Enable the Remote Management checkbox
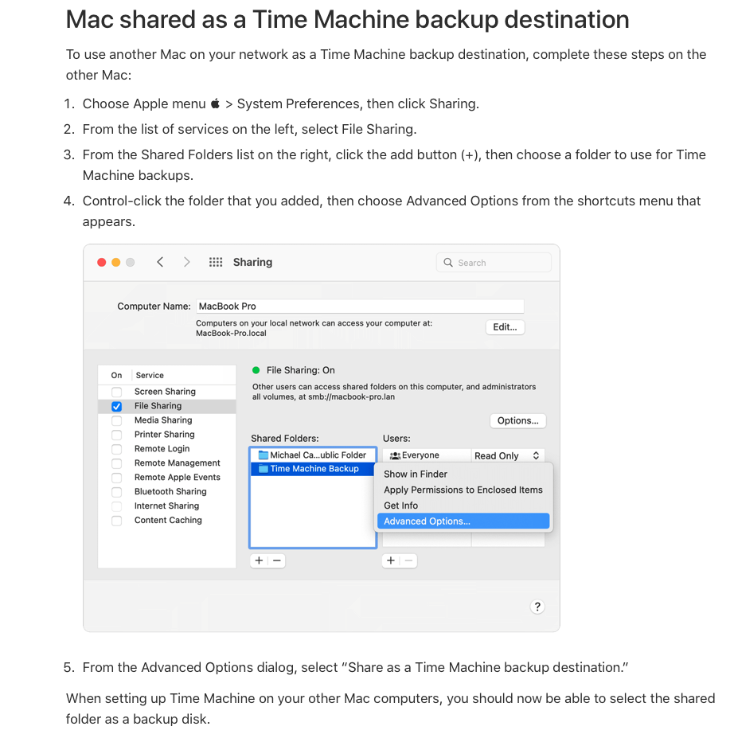This screenshot has height=738, width=734. point(117,463)
